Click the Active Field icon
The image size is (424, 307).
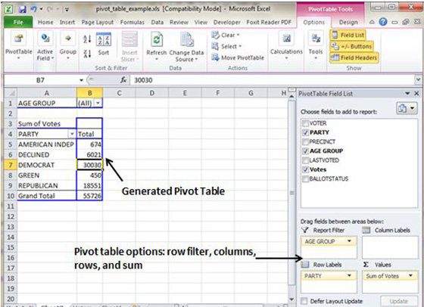coord(45,39)
